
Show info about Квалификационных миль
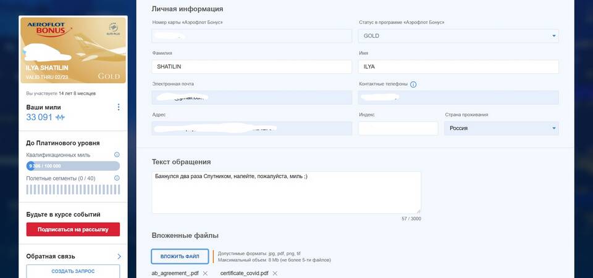coord(117,155)
